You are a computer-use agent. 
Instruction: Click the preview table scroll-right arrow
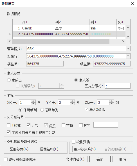(x=123, y=41)
